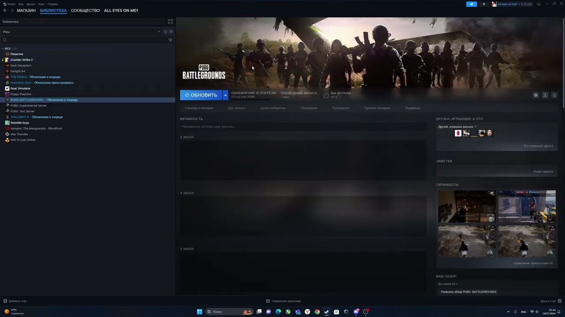Screen dimensions: 565x317
Task: Open the Steam announcements megaphone button
Action: (x=471, y=4)
